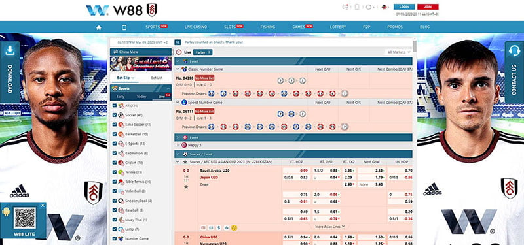This screenshot has width=524, height=245.
Task: Uncheck the Badminton checkbox
Action: click(x=115, y=153)
